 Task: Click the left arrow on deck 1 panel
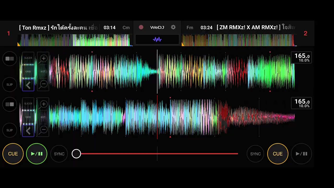(x=28, y=85)
